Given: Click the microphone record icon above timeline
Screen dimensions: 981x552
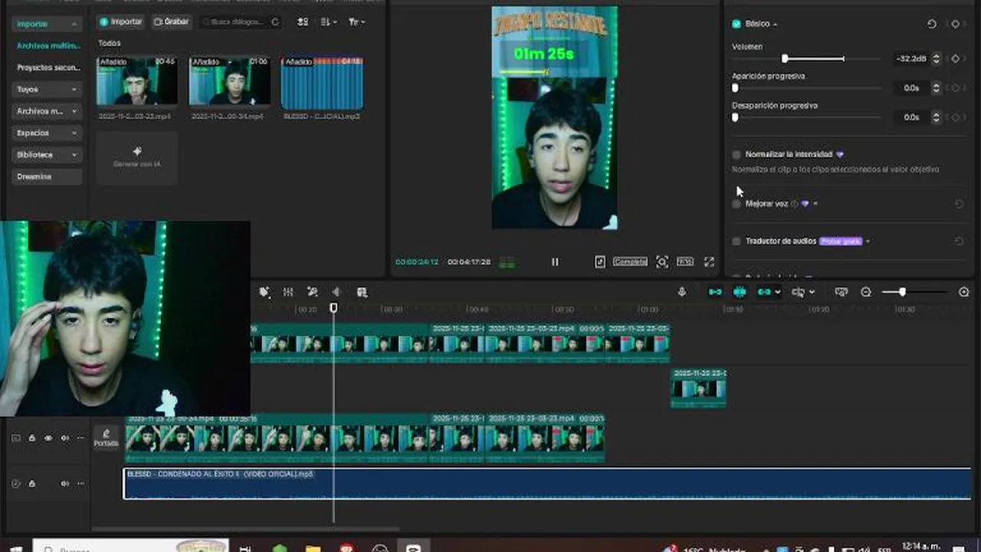Looking at the screenshot, I should [682, 292].
